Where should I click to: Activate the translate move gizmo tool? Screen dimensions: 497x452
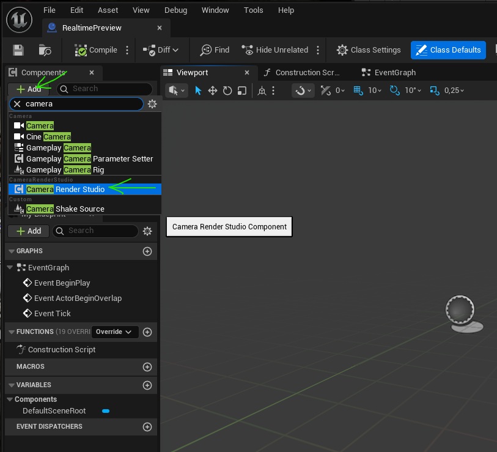coord(212,91)
